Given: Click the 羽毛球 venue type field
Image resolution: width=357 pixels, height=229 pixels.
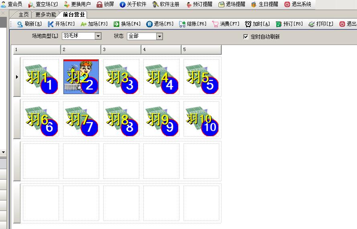Looking at the screenshot, I should click(79, 36).
